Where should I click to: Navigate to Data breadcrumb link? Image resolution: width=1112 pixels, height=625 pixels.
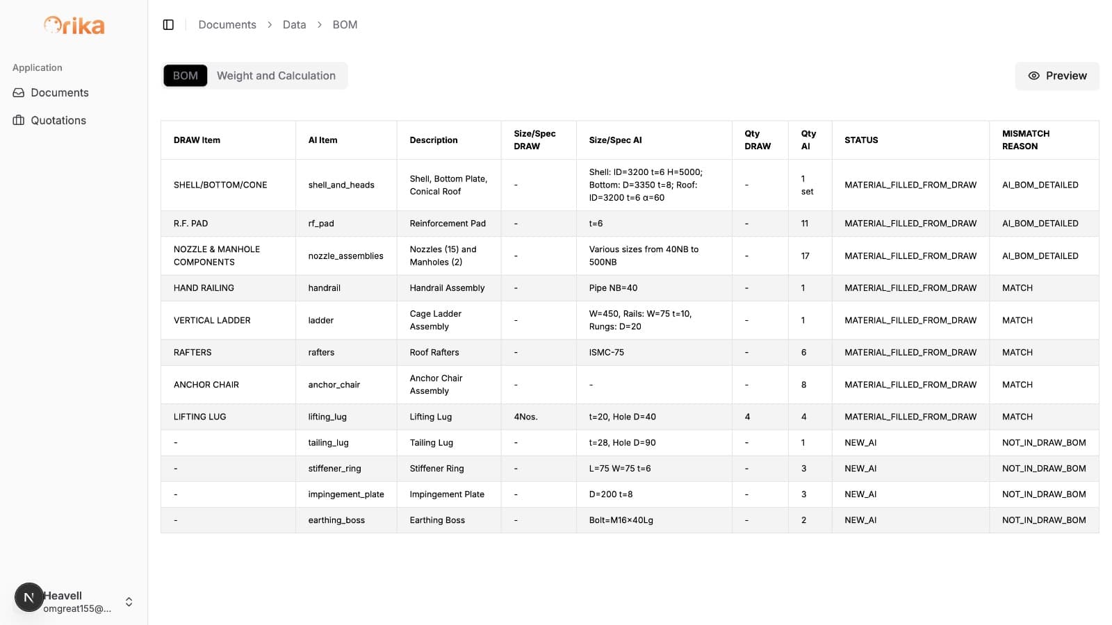coord(294,25)
